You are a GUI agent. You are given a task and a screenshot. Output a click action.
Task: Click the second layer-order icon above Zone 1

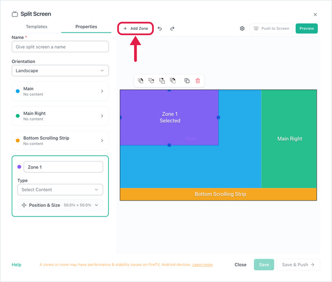pos(151,80)
